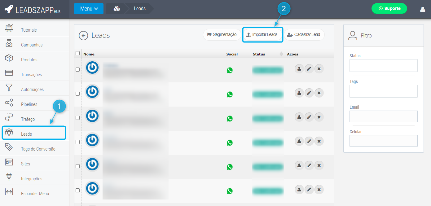Open the Status filter field
This screenshot has width=431, height=206.
[x=383, y=66]
